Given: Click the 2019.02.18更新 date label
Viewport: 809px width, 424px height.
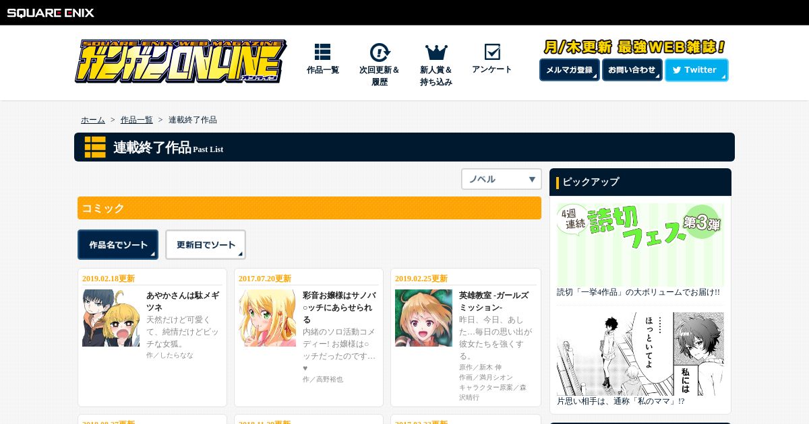Looking at the screenshot, I should 109,279.
